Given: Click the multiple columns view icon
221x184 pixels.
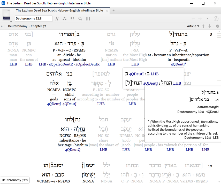Looking at the screenshot, I should [88, 19].
